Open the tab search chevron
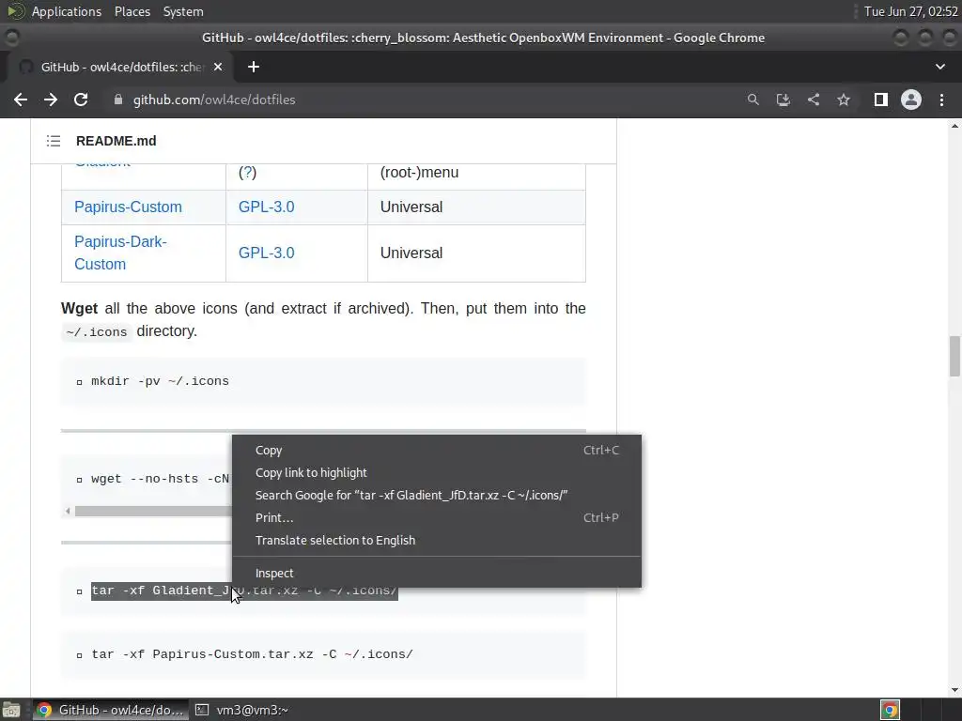962x721 pixels. [939, 67]
